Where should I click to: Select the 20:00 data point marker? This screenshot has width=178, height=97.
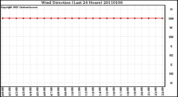(142, 18)
